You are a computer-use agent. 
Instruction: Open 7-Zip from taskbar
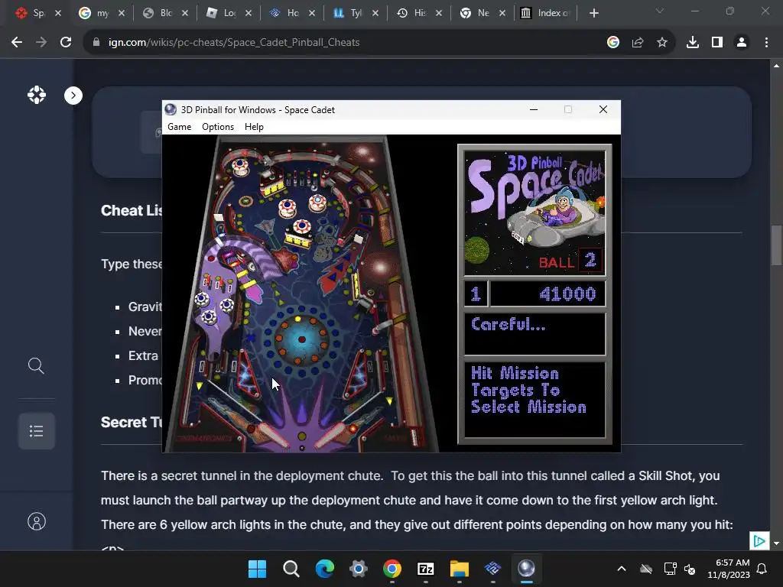(425, 569)
